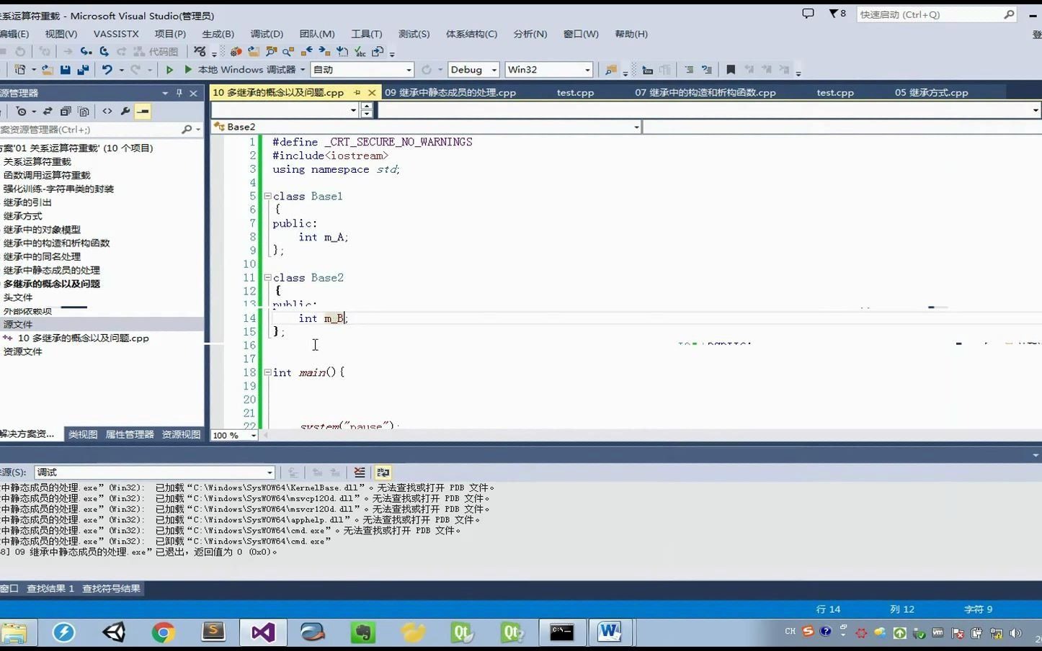Screen dimensions: 1042x651
Task: Toggle pin on the active document tab
Action: (x=357, y=92)
